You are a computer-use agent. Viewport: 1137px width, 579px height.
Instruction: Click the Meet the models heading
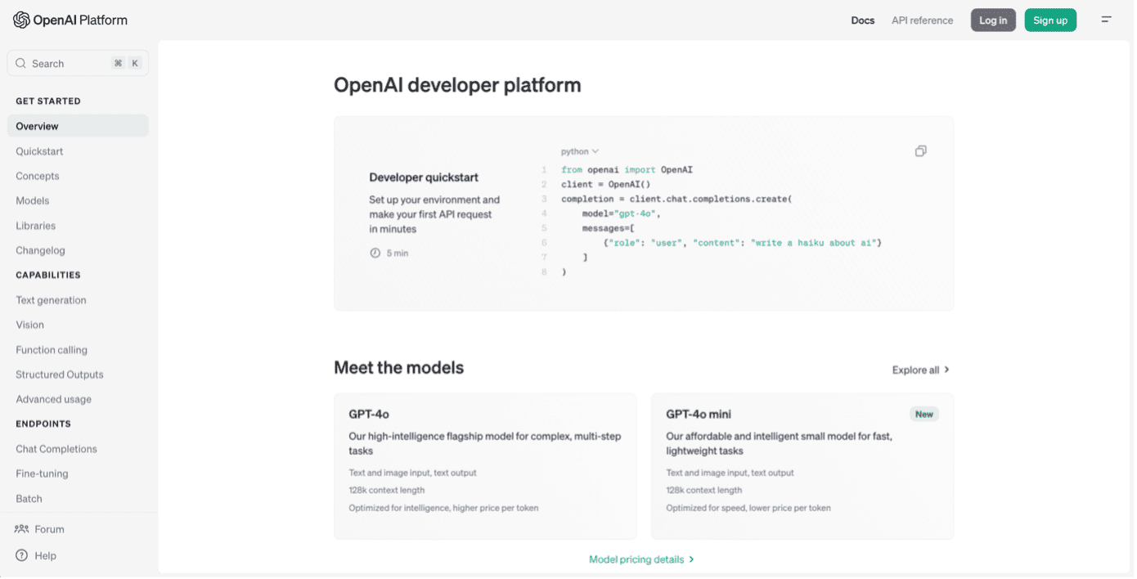tap(398, 368)
